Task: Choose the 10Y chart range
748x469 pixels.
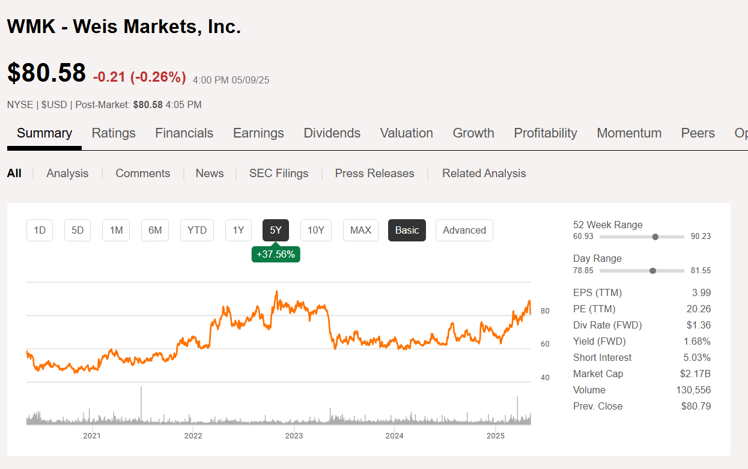Action: click(316, 230)
